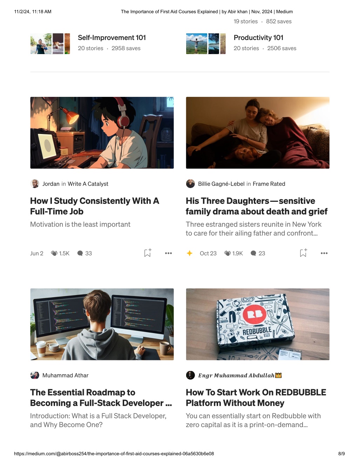This screenshot has width=359, height=465.
Task: Click comment icon showing 23 responses
Action: (253, 253)
